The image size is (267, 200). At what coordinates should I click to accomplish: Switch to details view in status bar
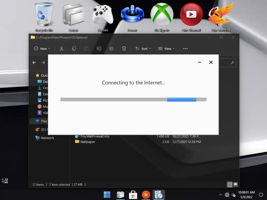[x=230, y=184]
